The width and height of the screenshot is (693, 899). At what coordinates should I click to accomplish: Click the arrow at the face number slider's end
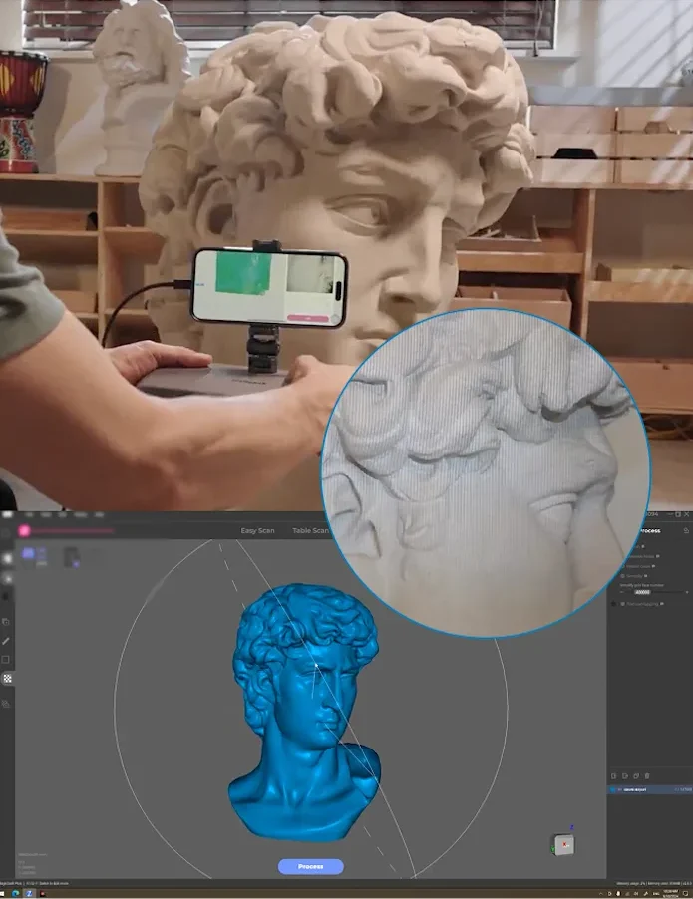687,592
